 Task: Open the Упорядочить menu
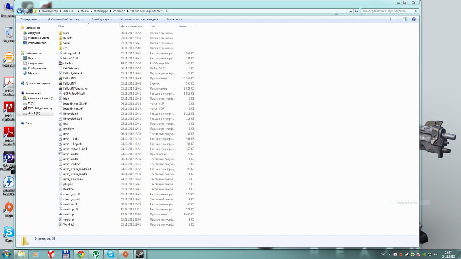point(30,19)
